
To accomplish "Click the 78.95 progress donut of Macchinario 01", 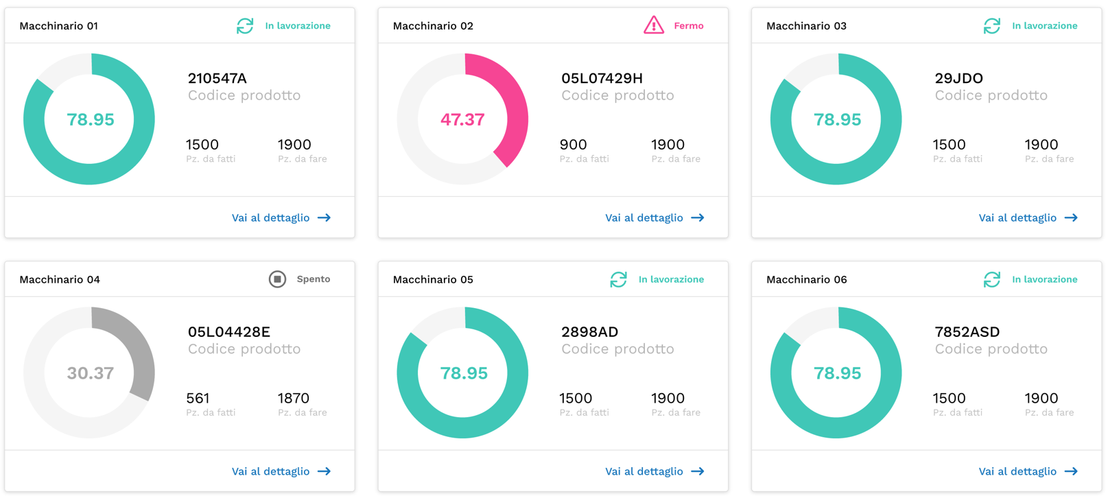I will tap(89, 119).
